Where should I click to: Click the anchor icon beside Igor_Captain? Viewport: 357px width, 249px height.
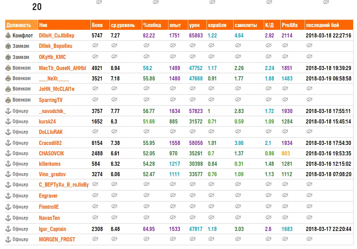(8, 229)
